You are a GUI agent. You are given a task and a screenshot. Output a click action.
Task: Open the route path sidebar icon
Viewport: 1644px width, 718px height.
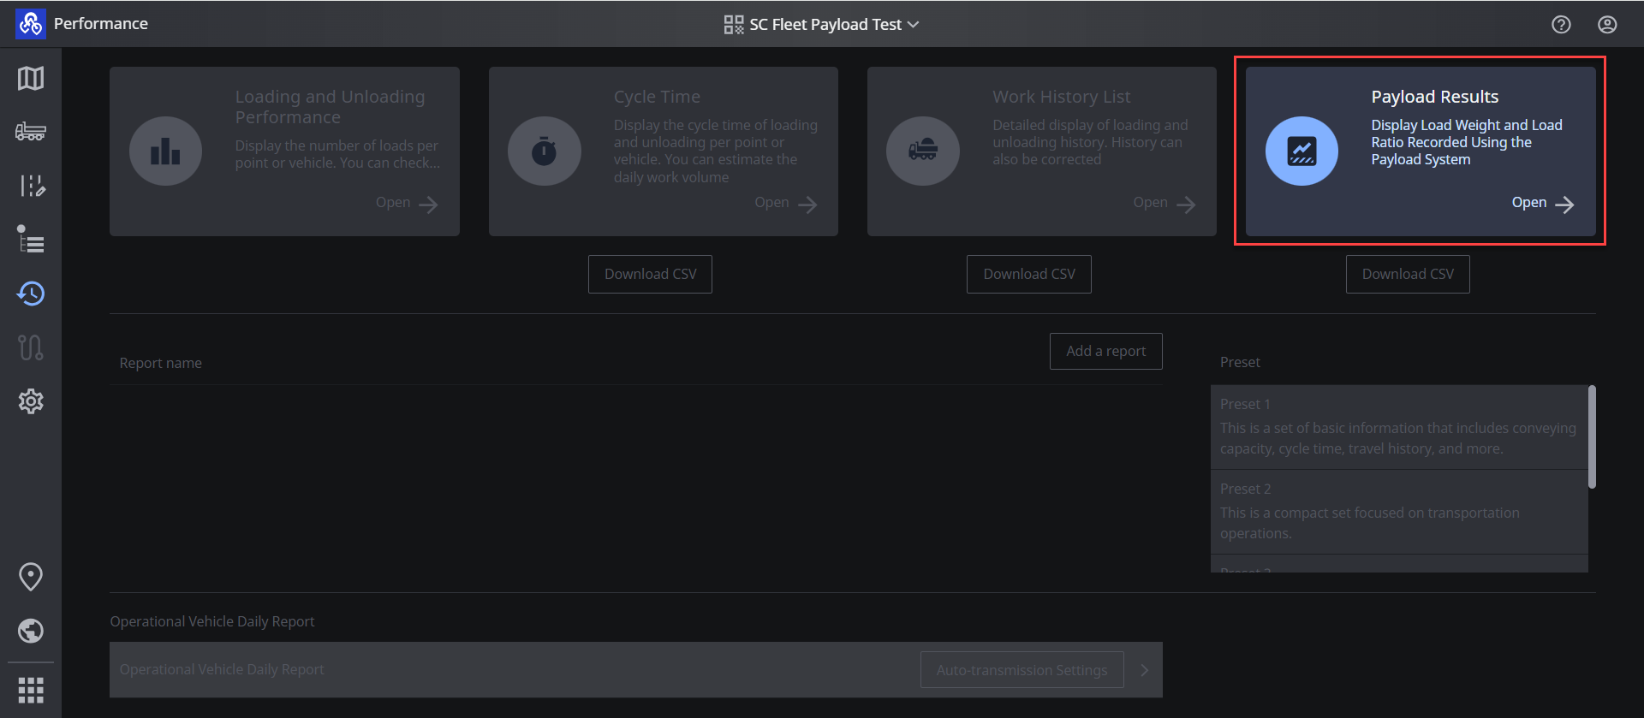point(31,347)
